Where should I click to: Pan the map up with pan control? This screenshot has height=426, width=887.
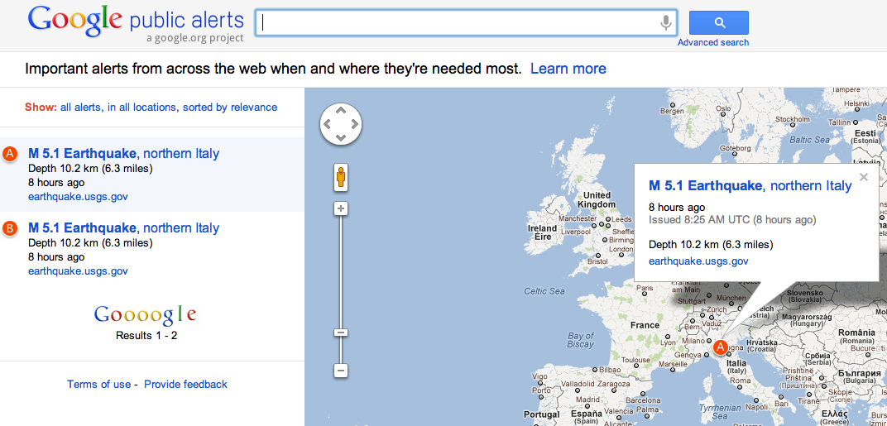341,111
